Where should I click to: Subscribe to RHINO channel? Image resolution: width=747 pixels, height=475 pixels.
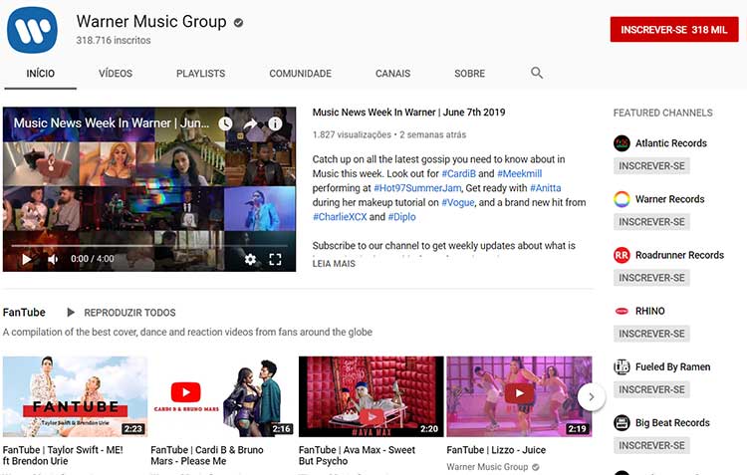pyautogui.click(x=651, y=334)
